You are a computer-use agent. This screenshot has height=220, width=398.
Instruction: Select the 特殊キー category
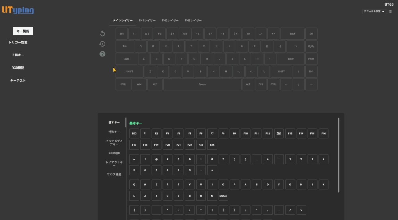[x=114, y=132]
